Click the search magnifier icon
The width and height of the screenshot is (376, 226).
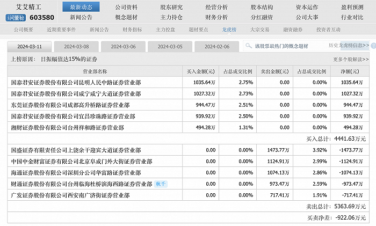point(248,47)
